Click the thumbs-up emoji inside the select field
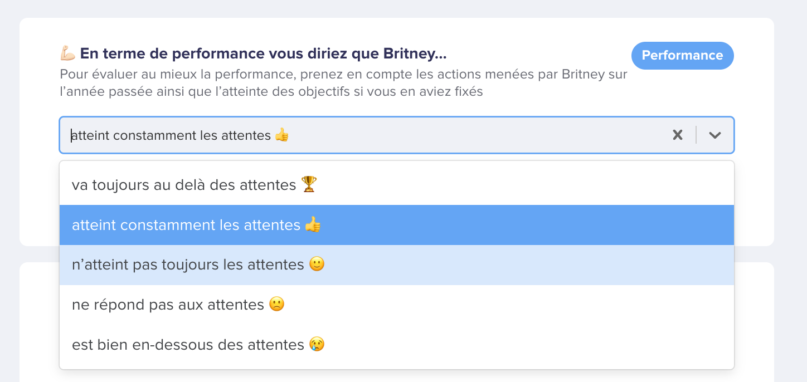The width and height of the screenshot is (807, 382). (x=282, y=135)
